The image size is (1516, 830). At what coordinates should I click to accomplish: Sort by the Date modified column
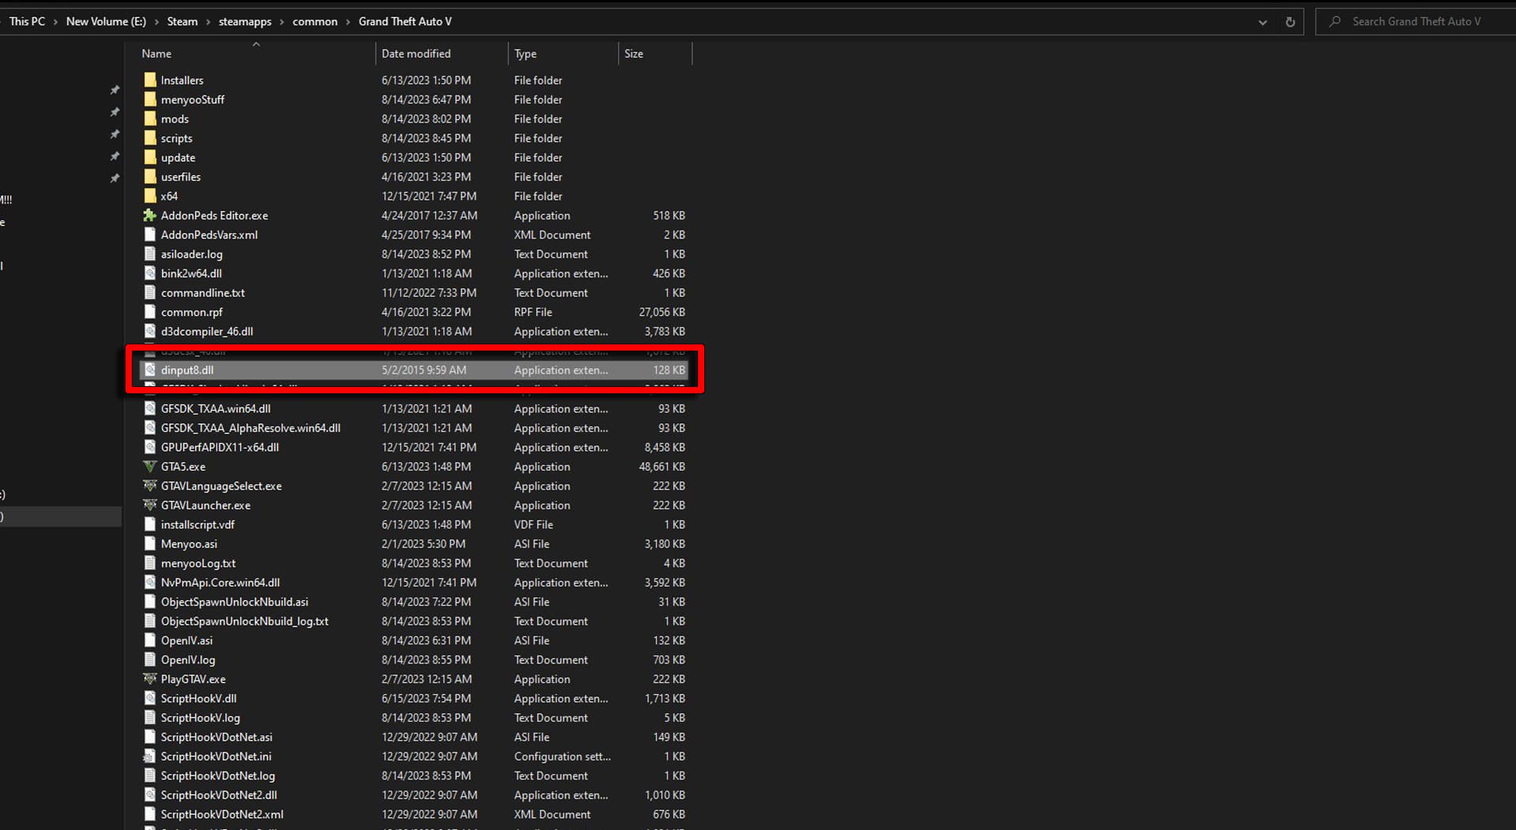pyautogui.click(x=416, y=54)
